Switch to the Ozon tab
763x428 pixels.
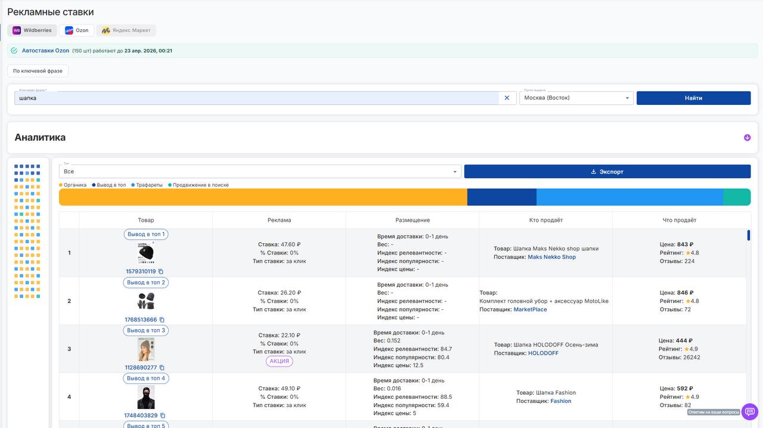(76, 30)
